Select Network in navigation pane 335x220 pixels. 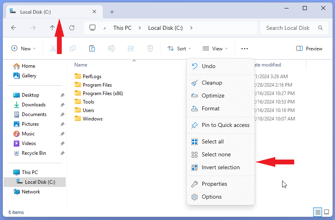(27, 192)
